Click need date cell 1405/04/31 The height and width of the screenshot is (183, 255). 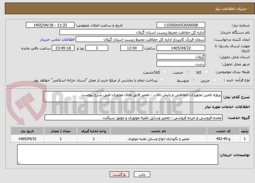point(27,139)
